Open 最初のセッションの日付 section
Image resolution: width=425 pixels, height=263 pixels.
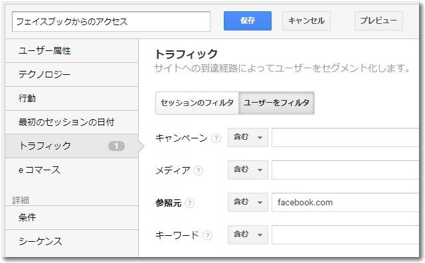click(72, 122)
